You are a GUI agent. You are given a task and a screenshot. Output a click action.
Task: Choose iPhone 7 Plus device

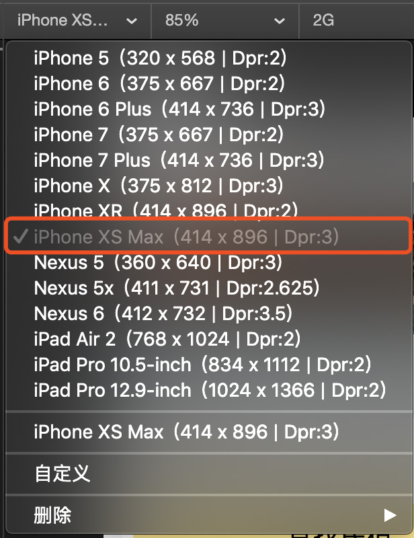click(x=208, y=160)
